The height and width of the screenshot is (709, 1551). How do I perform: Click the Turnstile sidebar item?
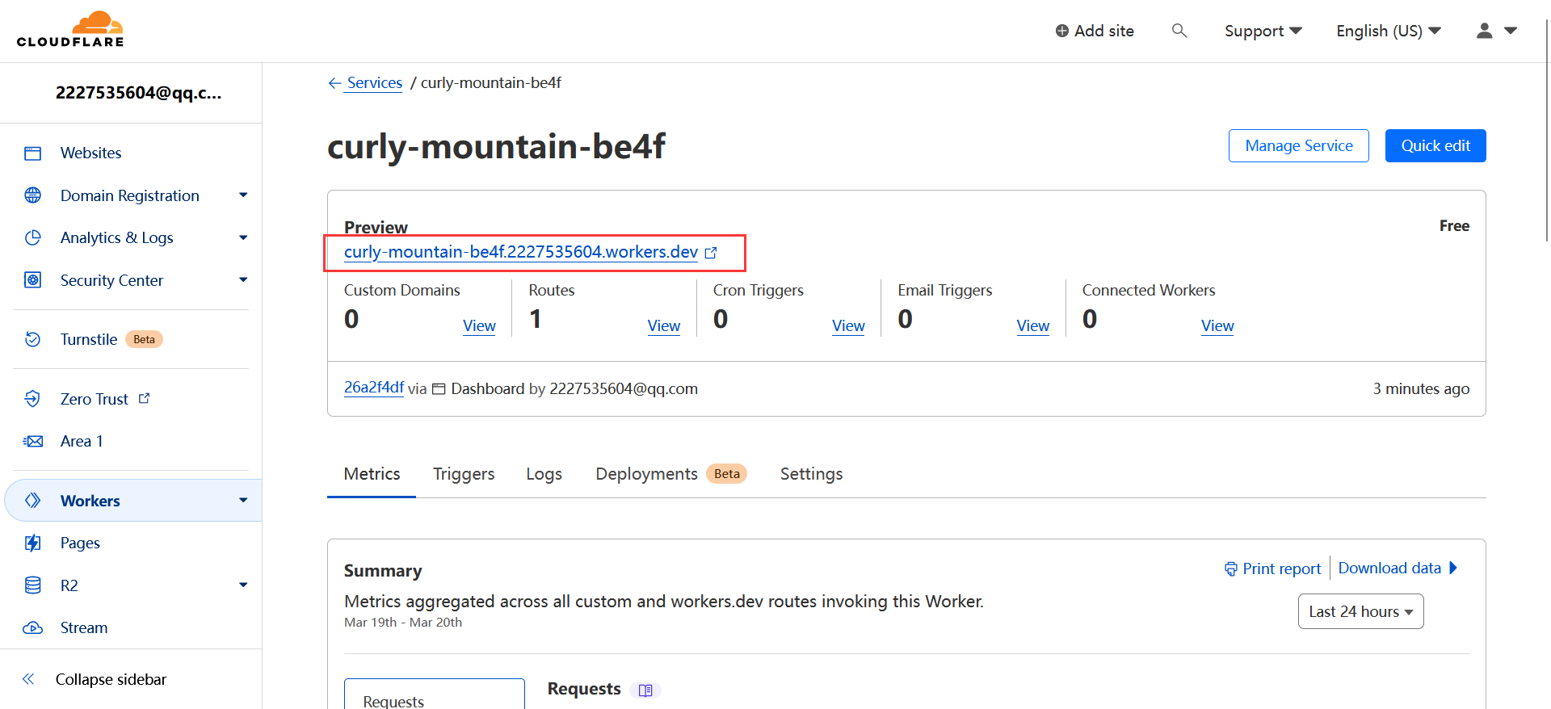89,340
